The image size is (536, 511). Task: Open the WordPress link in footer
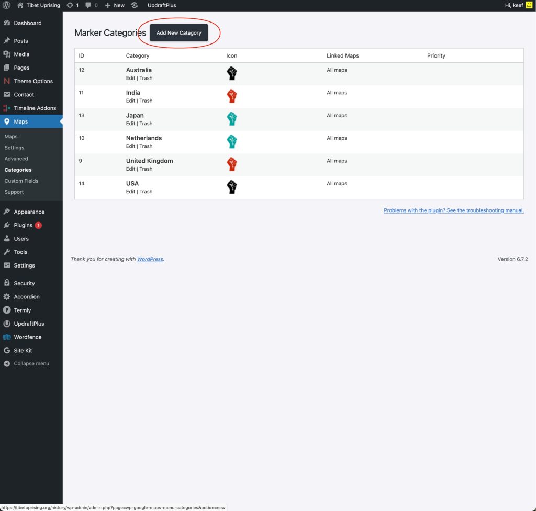150,259
